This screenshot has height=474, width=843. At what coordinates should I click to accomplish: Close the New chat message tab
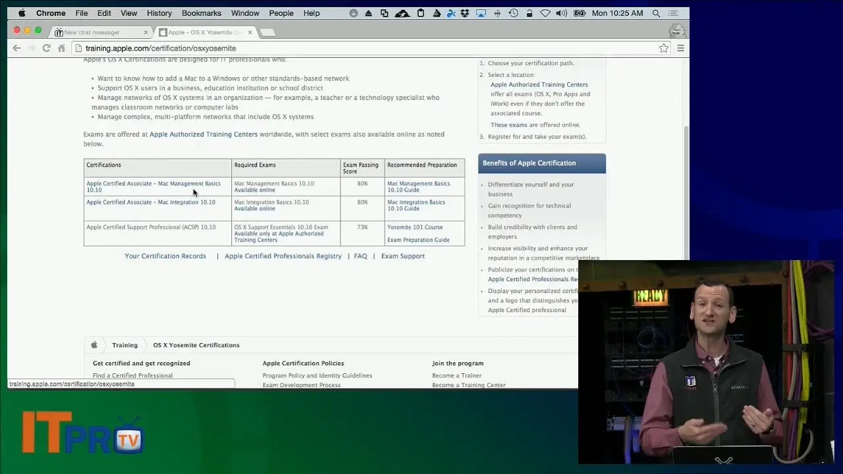(146, 32)
